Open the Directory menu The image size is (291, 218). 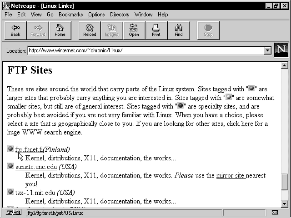120,15
